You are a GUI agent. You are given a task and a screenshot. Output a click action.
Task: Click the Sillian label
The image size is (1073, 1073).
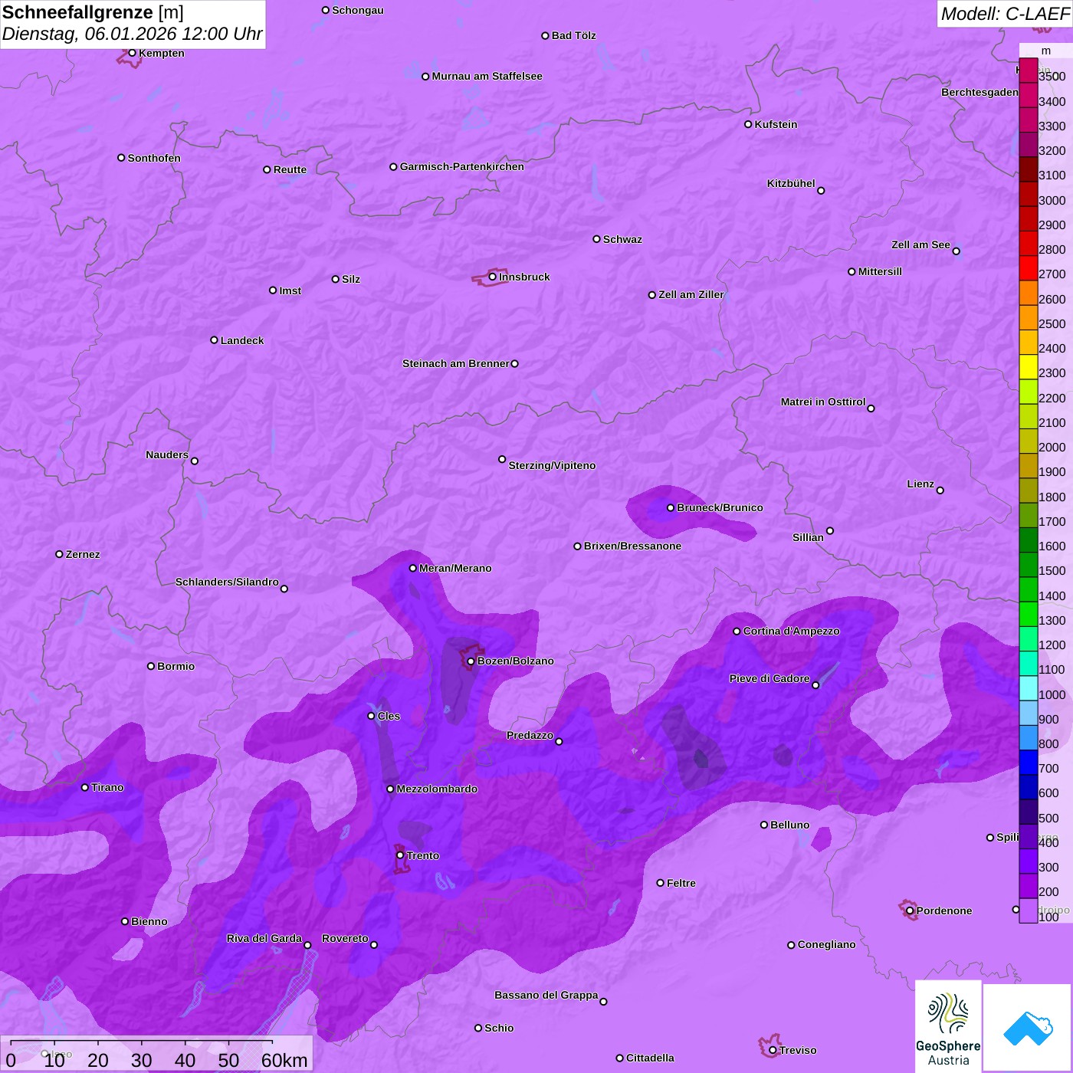click(808, 537)
